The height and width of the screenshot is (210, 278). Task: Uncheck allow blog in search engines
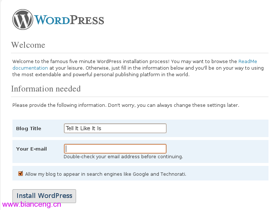tap(20, 174)
